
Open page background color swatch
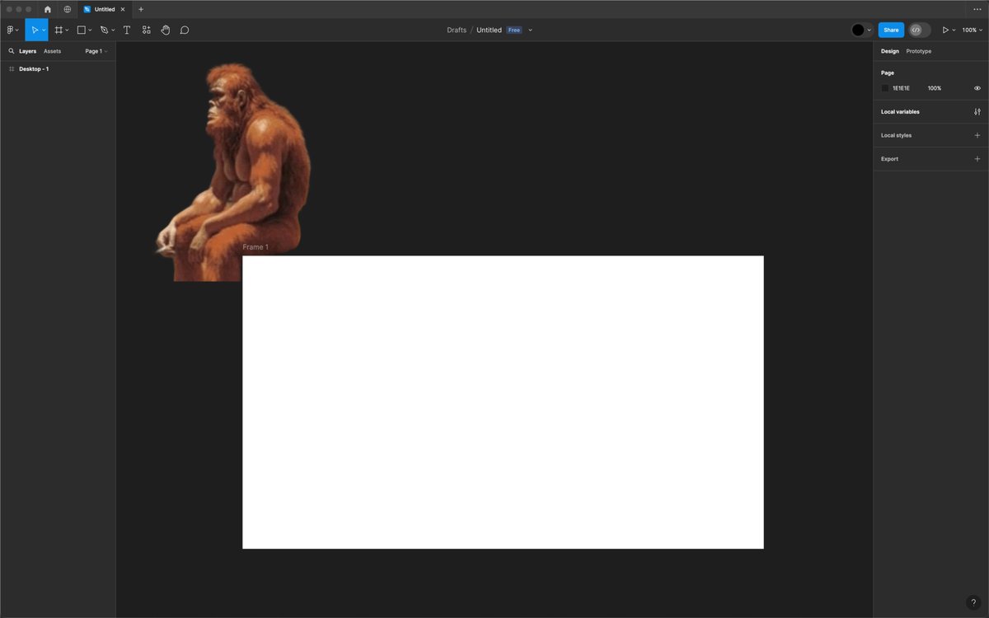(x=885, y=88)
